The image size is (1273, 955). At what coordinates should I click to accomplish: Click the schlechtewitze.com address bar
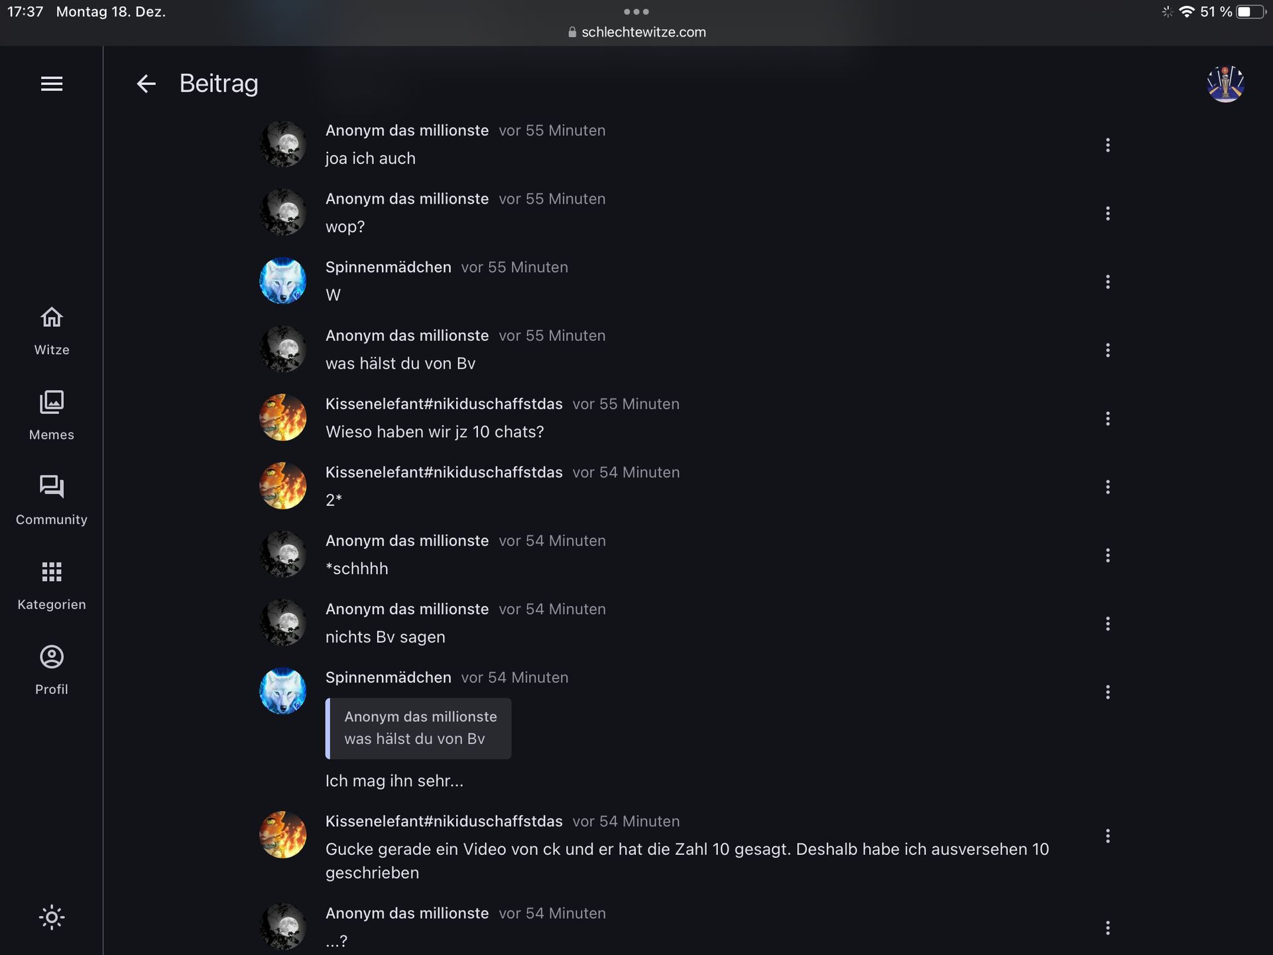coord(636,32)
